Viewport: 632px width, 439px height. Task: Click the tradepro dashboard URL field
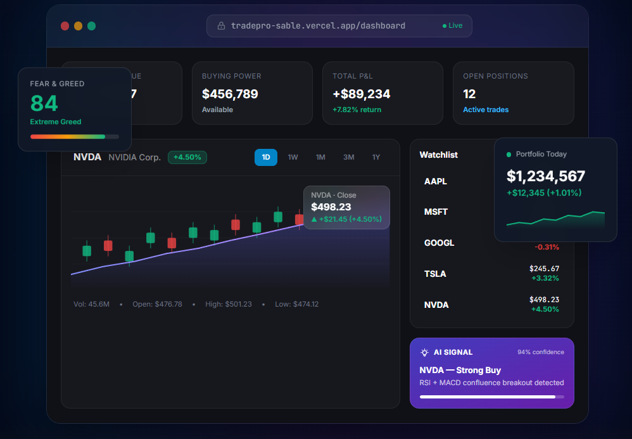339,26
